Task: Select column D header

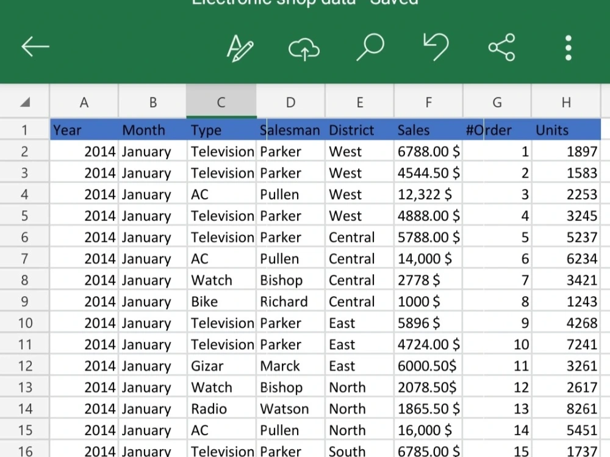Action: coord(290,102)
